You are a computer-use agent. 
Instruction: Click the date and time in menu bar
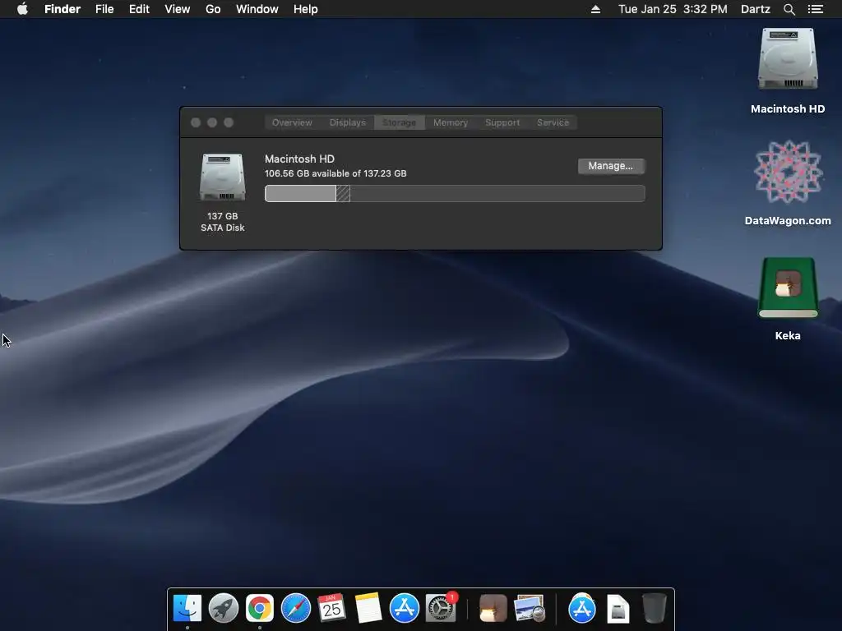click(673, 9)
